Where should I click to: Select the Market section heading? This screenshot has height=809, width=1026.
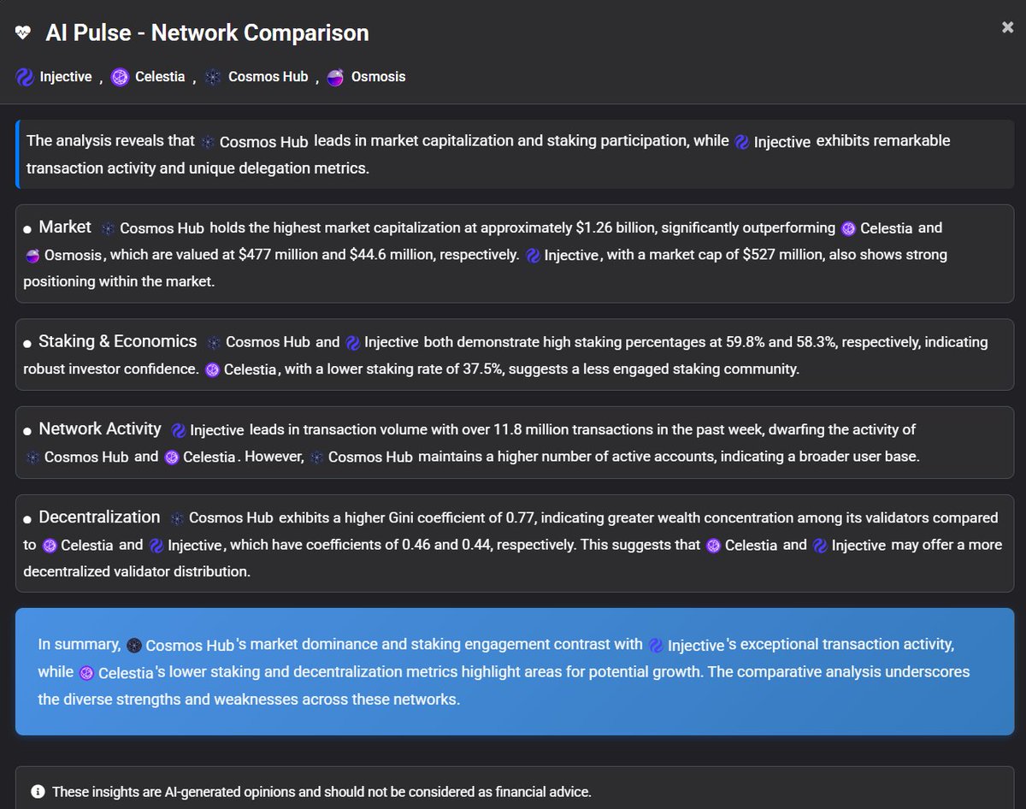tap(65, 227)
